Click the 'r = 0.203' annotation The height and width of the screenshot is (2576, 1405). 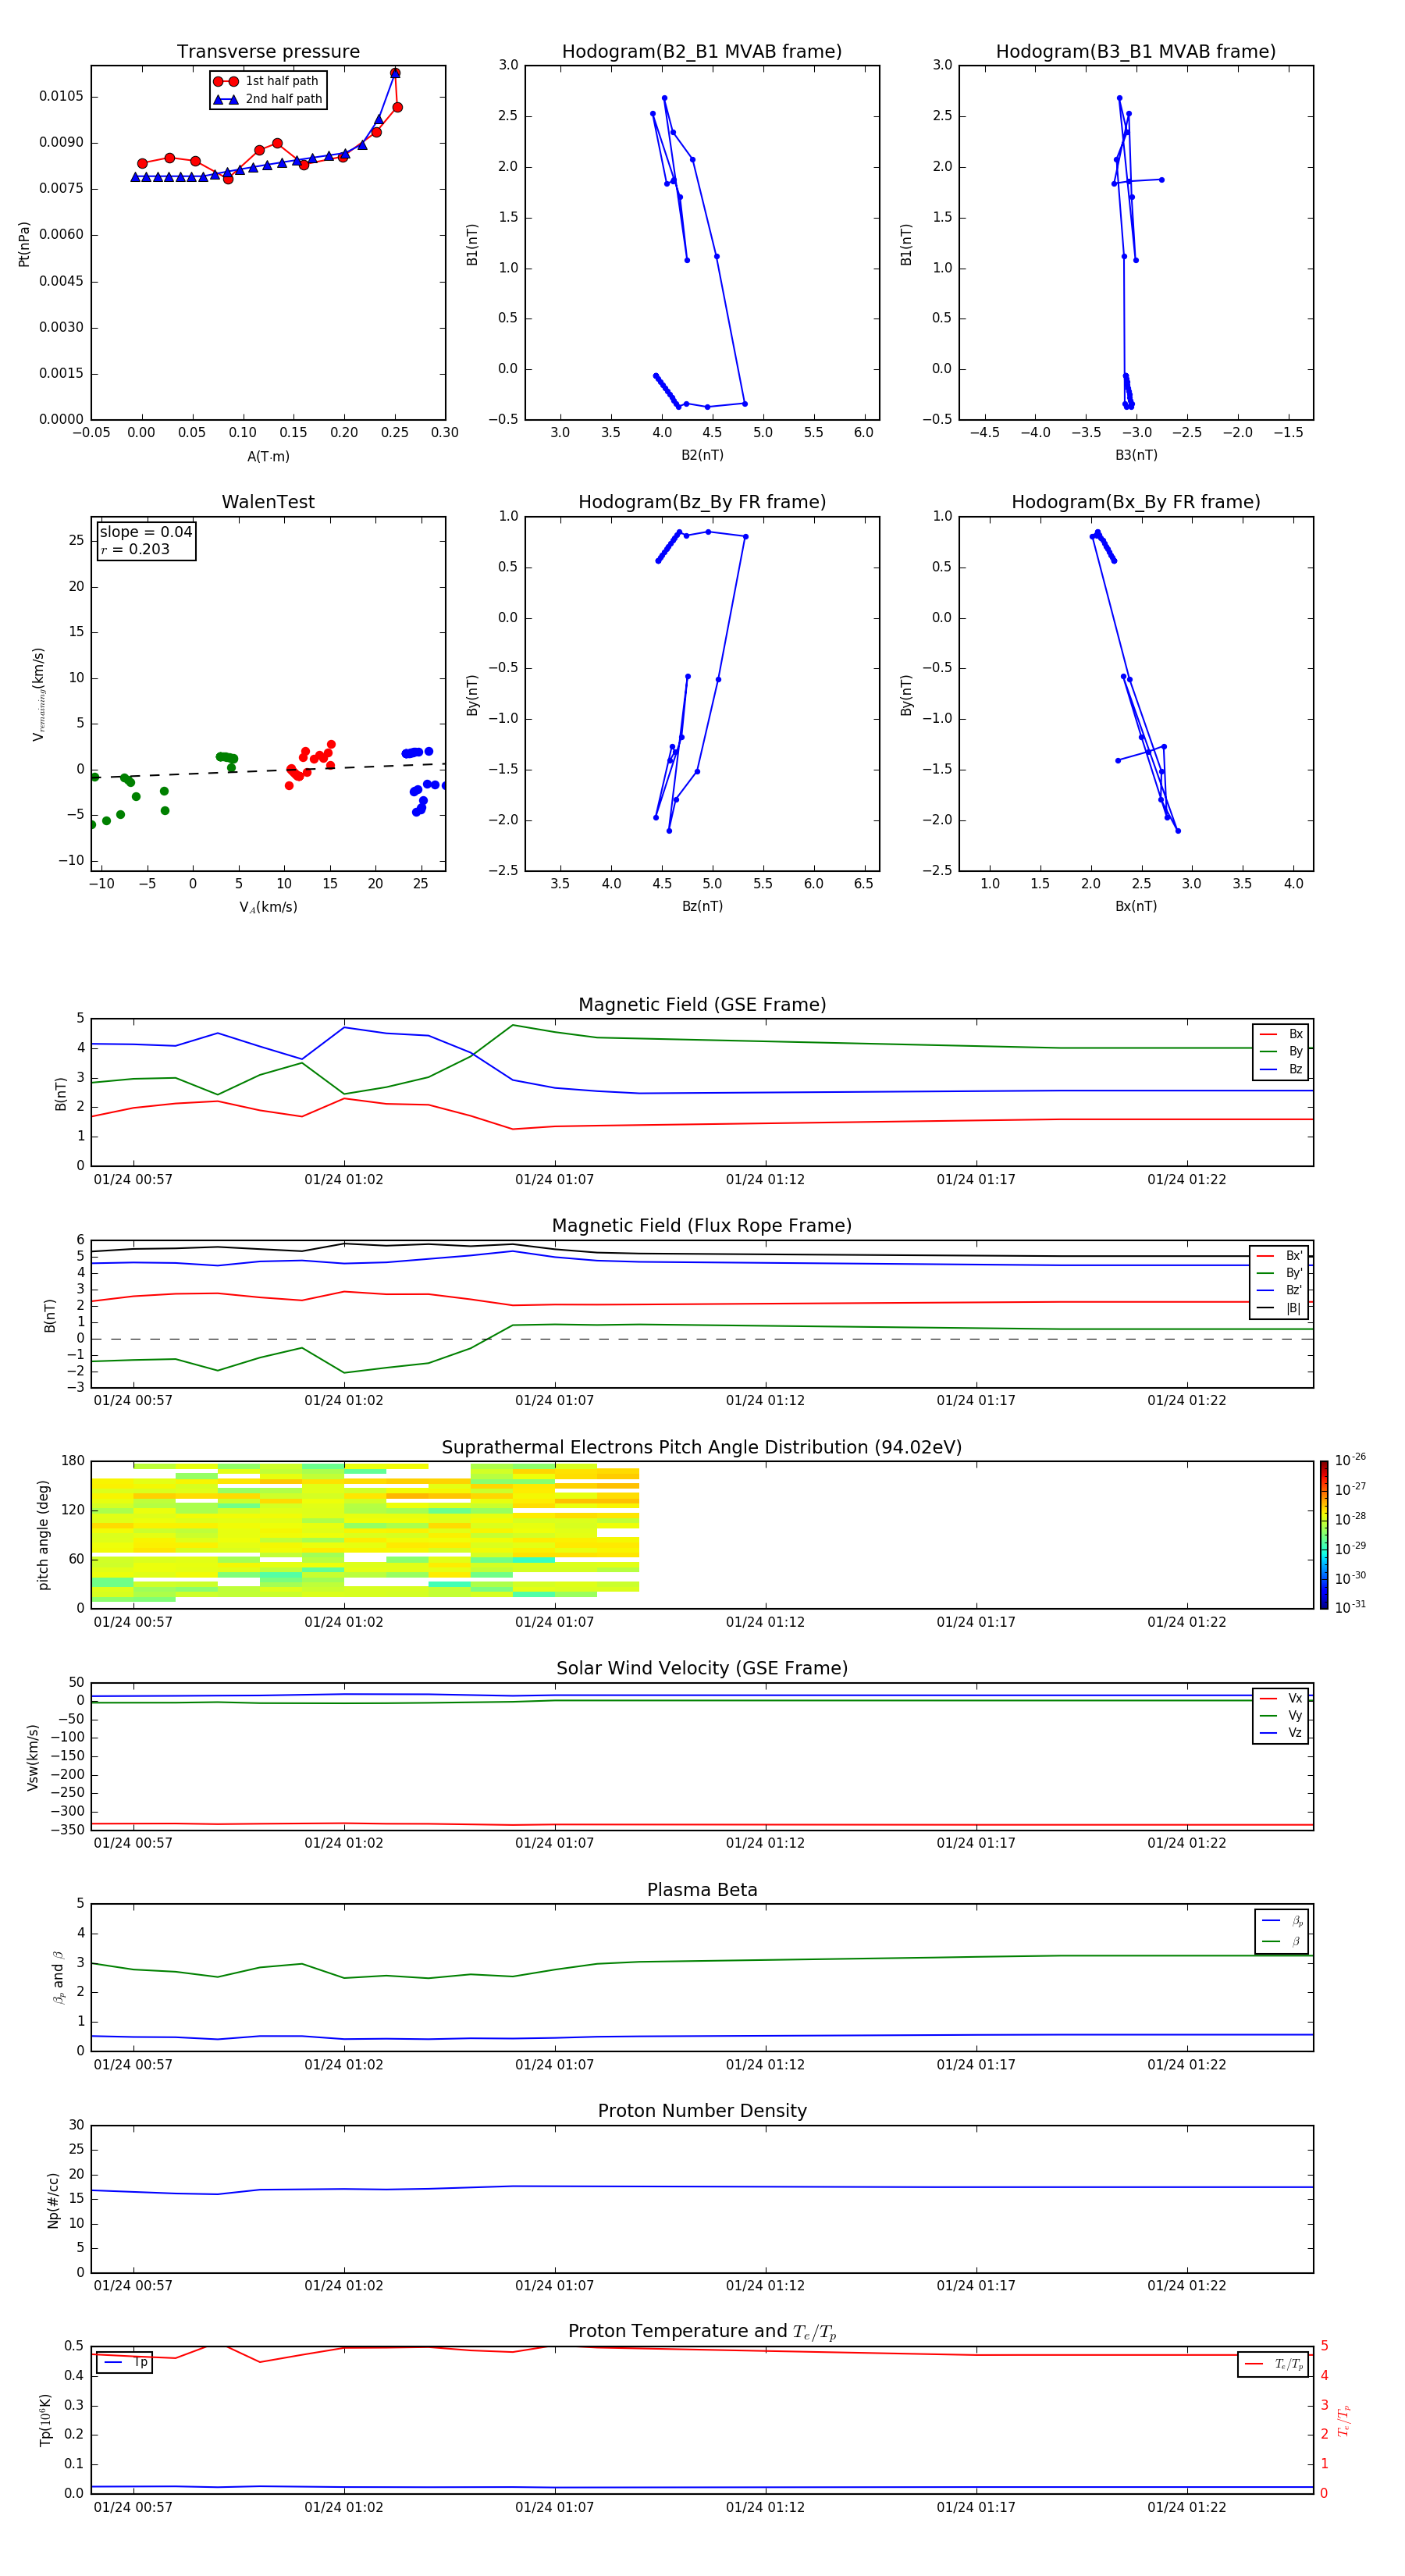(x=135, y=549)
